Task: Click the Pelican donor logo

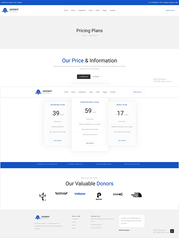Action: click(x=99, y=196)
